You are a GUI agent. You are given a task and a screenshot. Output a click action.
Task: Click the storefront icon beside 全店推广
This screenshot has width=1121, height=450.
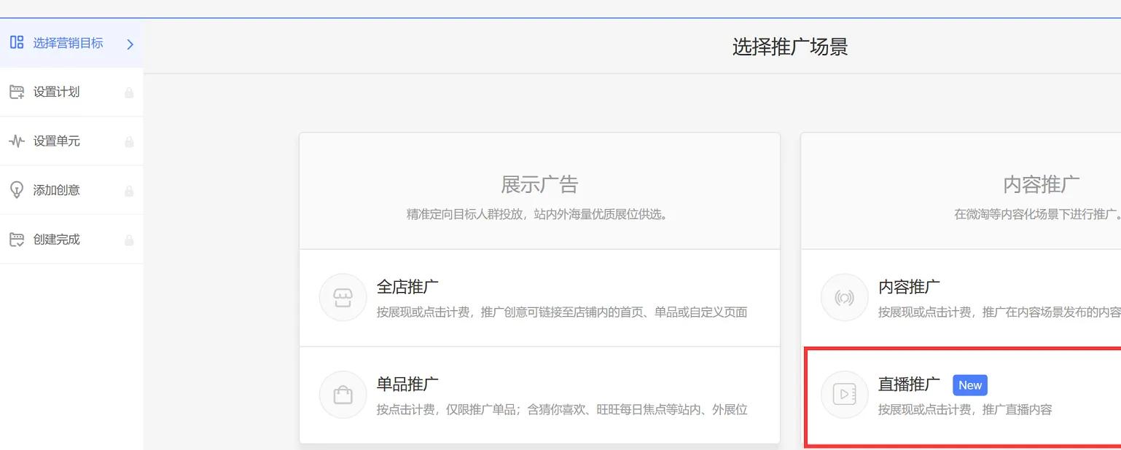(x=343, y=296)
